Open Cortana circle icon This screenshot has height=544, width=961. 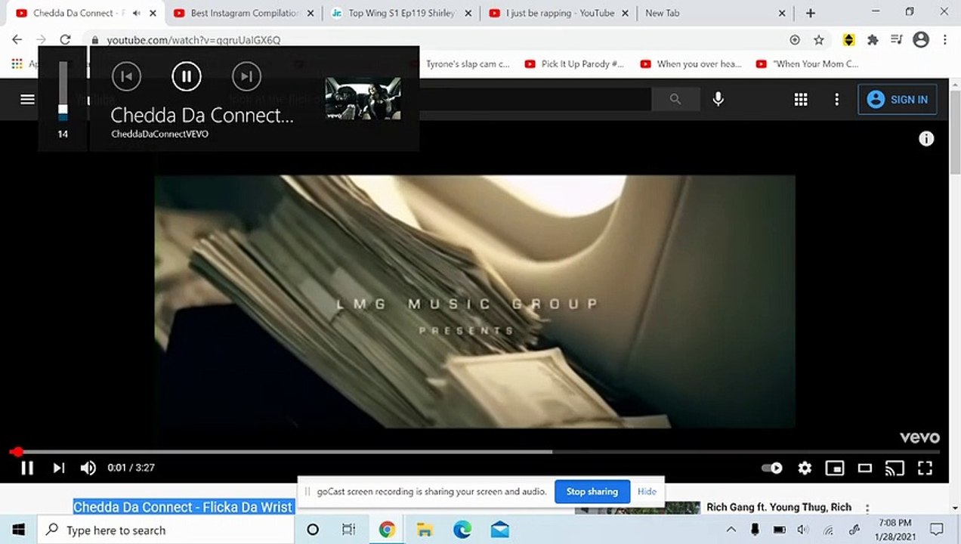[x=313, y=530]
